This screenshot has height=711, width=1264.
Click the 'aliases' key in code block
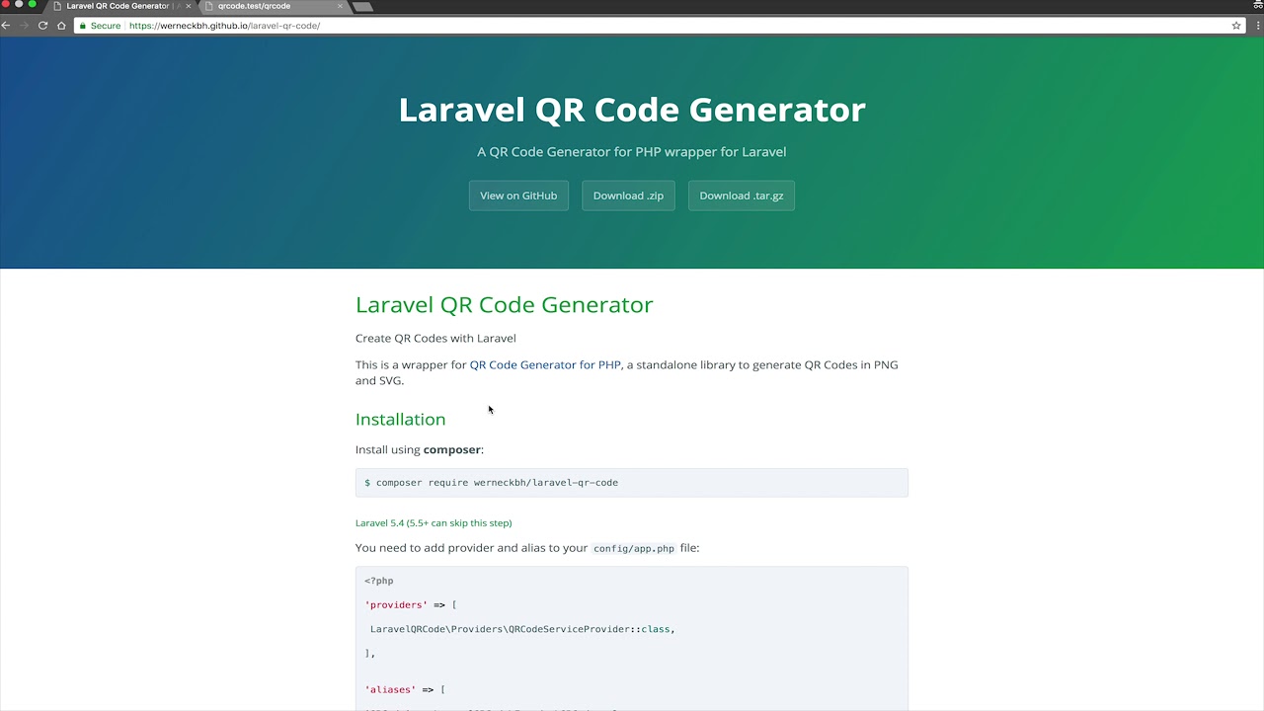(390, 689)
